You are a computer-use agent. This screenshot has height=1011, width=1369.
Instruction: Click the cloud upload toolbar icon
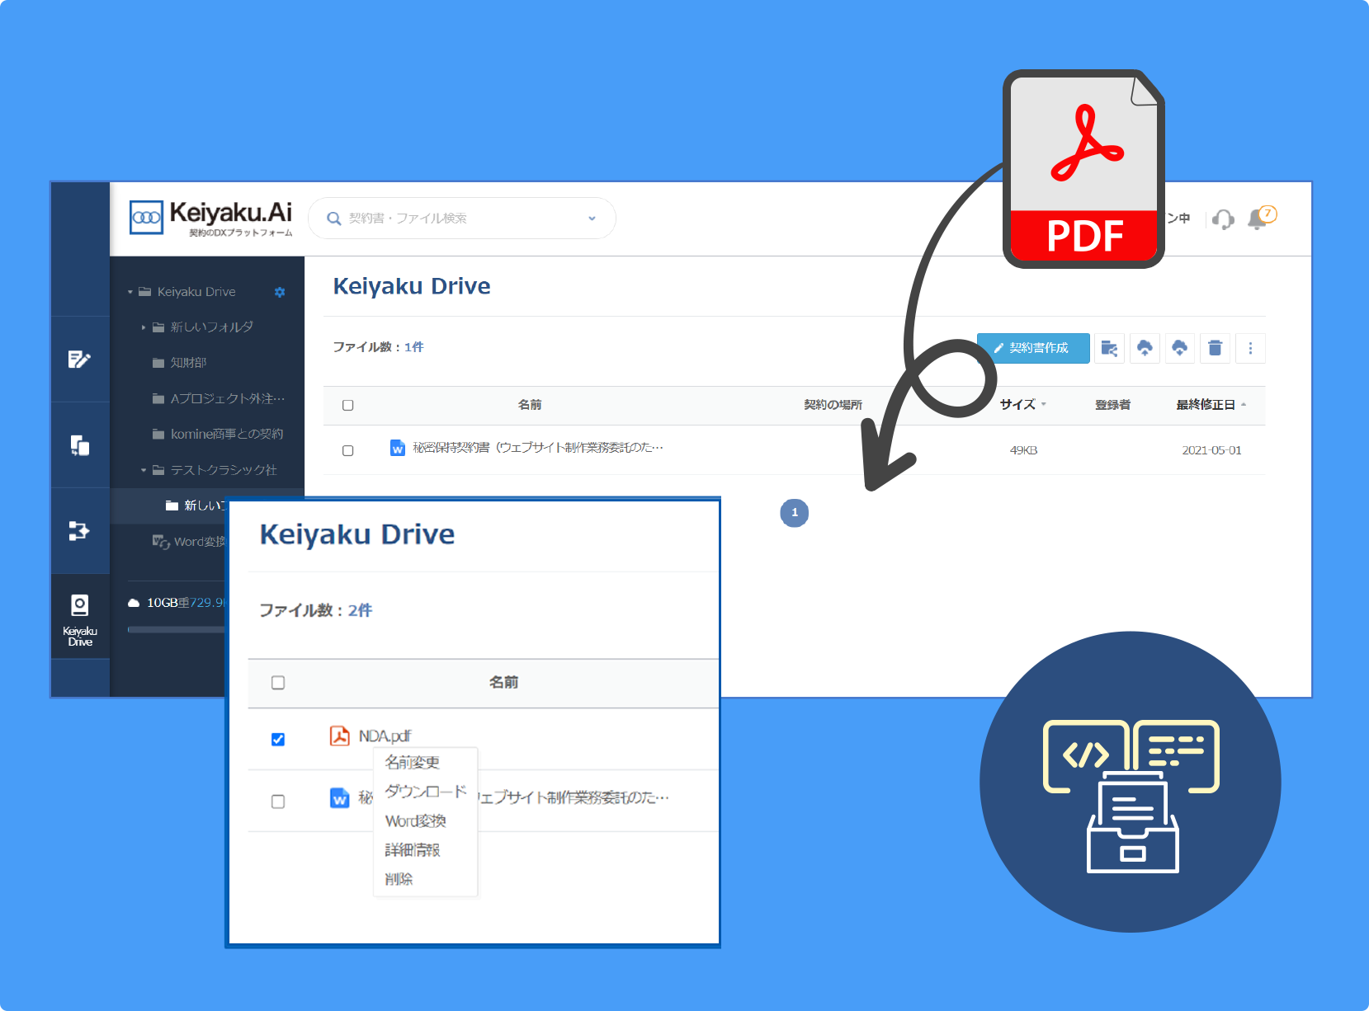click(x=1145, y=348)
